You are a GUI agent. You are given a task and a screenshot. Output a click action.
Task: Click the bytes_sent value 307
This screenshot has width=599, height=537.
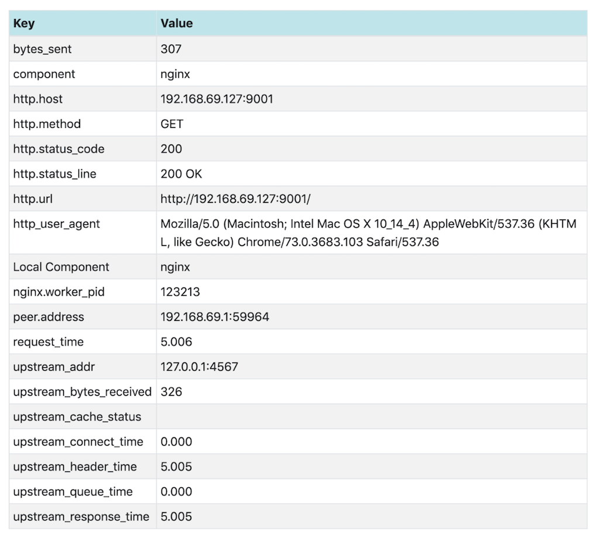[171, 49]
